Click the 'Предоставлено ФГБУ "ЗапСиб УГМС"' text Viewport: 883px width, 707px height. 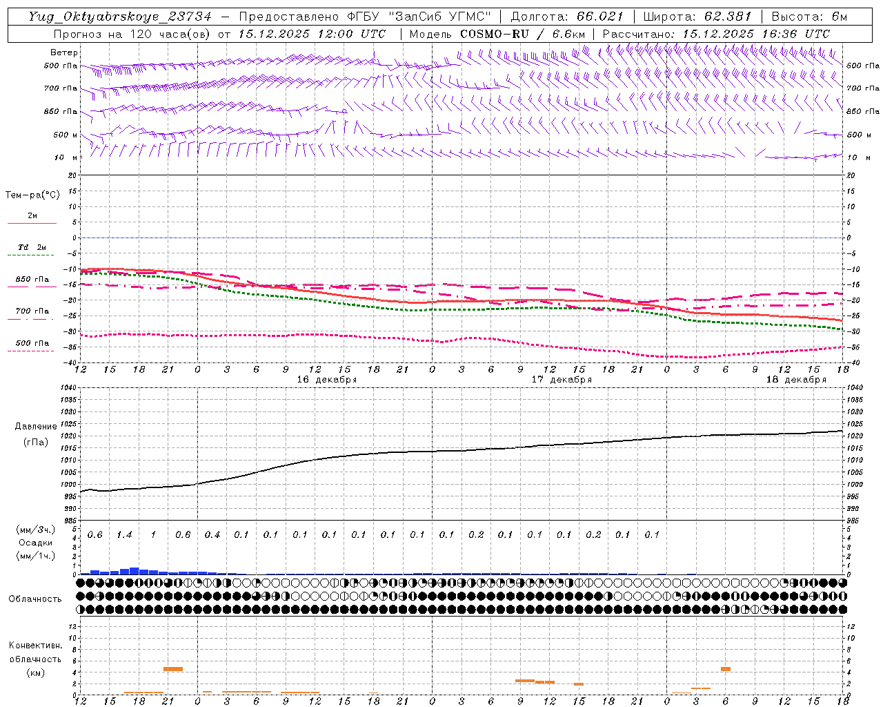tap(366, 17)
